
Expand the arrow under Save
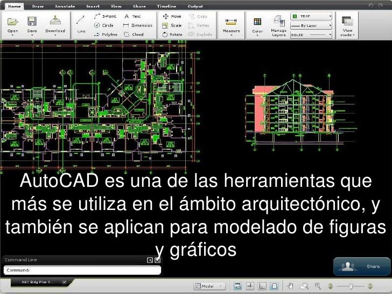click(32, 35)
